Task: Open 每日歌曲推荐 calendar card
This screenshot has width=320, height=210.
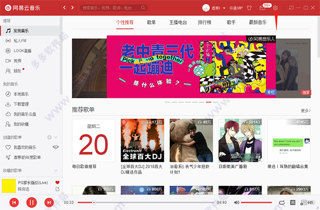Action: [x=93, y=141]
